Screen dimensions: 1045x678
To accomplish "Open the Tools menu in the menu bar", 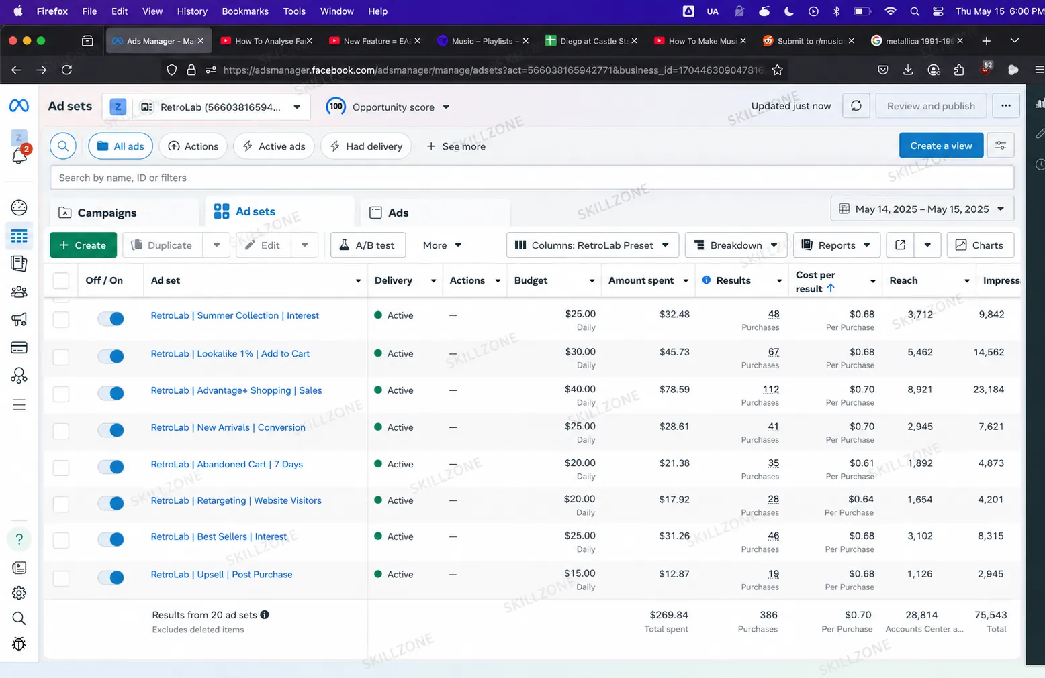I will pos(294,11).
